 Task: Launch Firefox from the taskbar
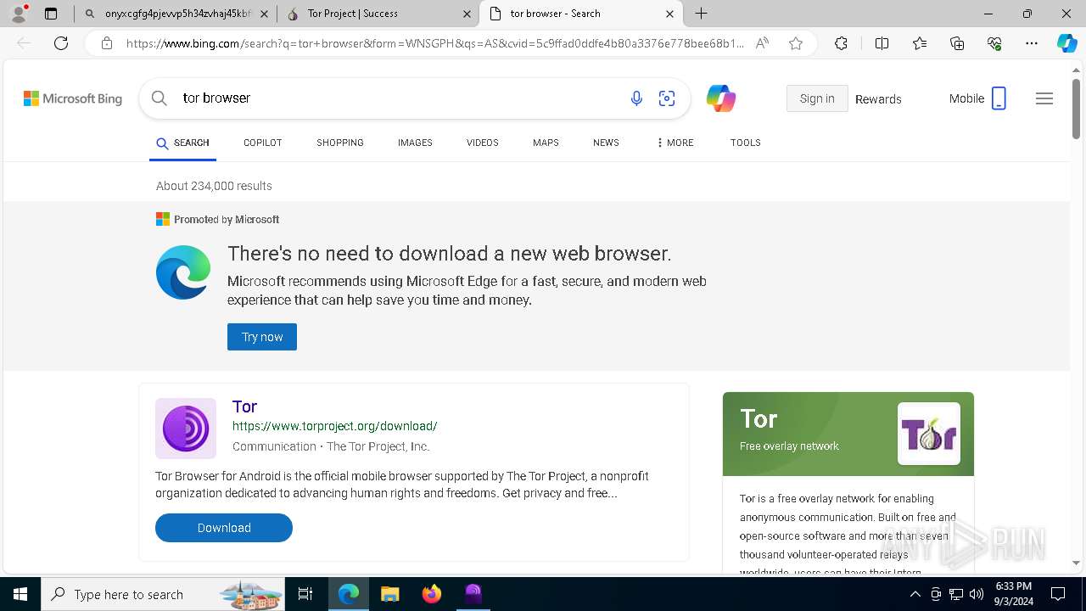pyautogui.click(x=432, y=594)
